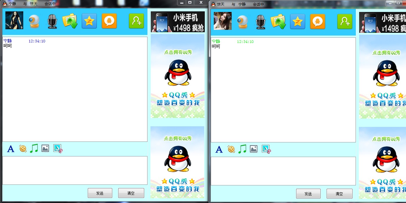Click the webcam video icon in left chat window
Image resolution: width=406 pixels, height=203 pixels.
34,21
